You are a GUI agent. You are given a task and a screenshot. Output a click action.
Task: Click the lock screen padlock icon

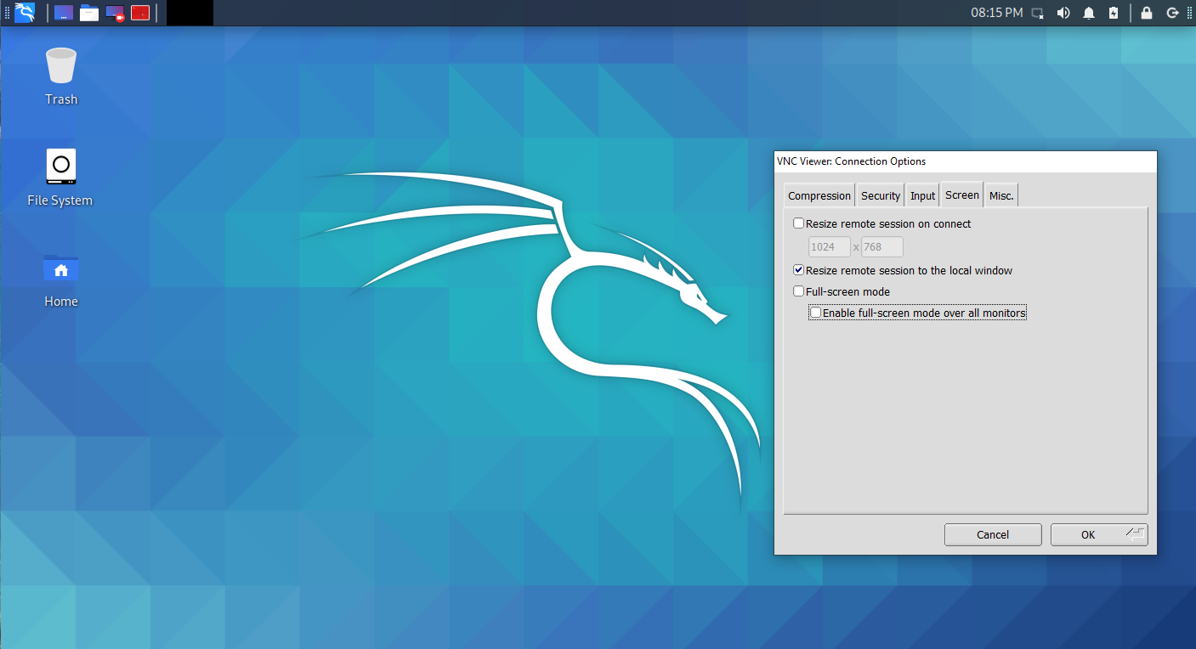point(1147,13)
